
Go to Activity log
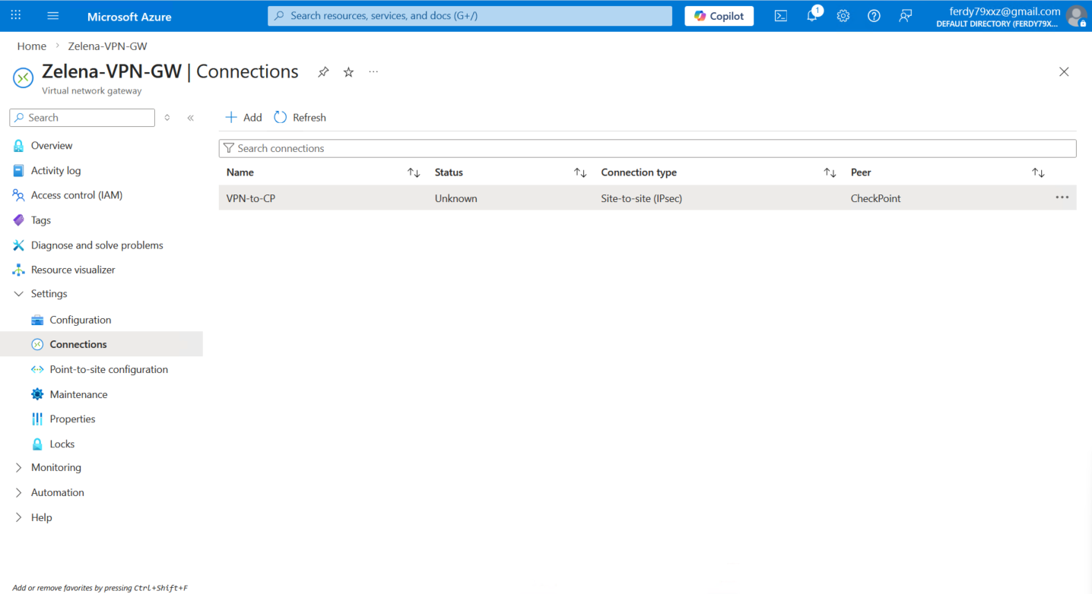pos(56,171)
